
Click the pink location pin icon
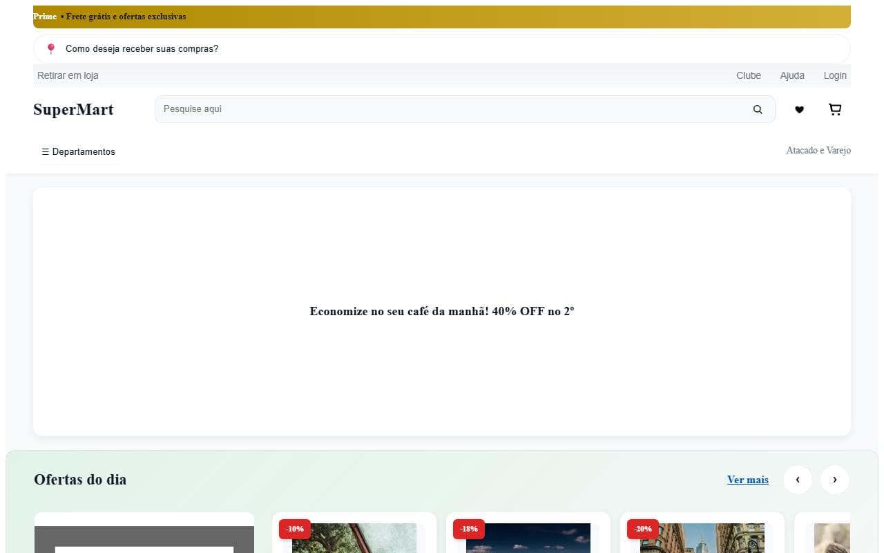(x=50, y=49)
